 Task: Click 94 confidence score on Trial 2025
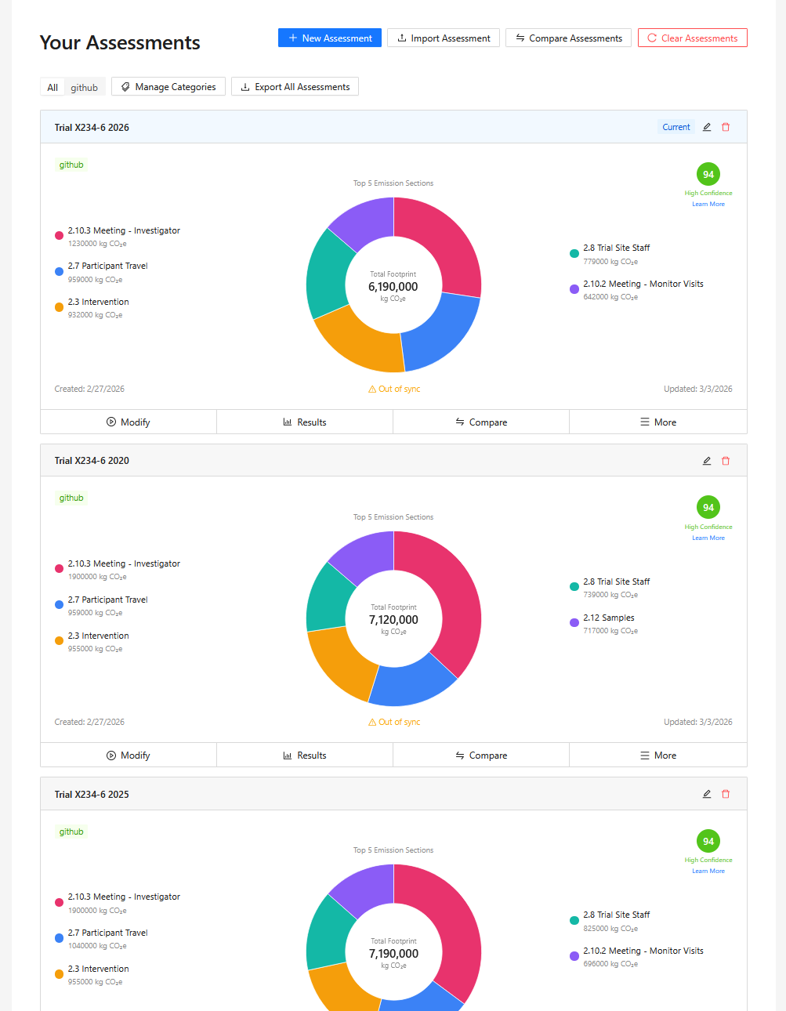click(x=708, y=841)
